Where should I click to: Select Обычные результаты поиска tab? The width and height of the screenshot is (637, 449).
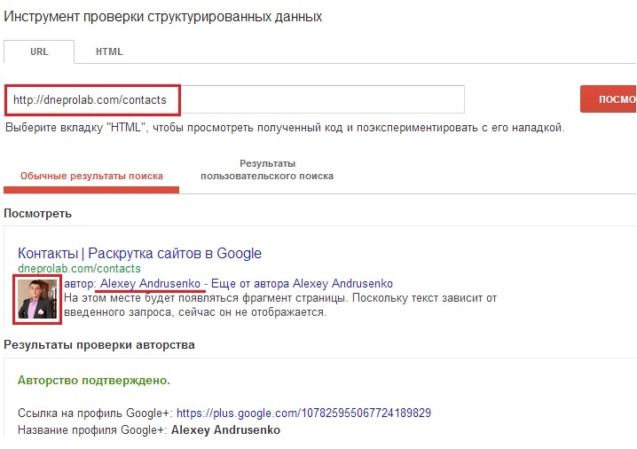(x=91, y=176)
